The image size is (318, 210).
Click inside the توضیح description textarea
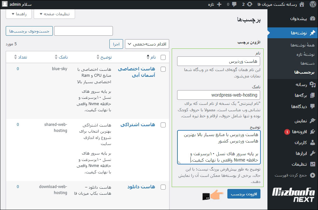(219, 147)
